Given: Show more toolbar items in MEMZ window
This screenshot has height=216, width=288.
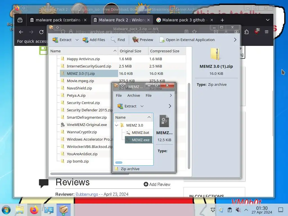Looking at the screenshot, I should point(170,106).
